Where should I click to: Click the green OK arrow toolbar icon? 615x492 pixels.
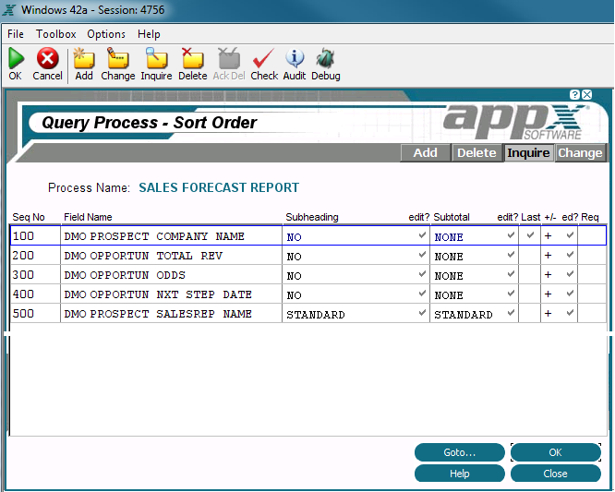[16, 58]
